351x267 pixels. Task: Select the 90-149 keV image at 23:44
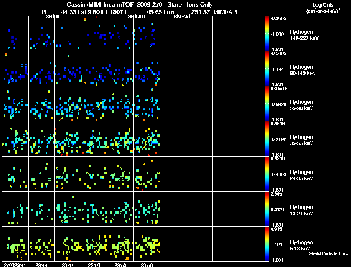(x=41, y=69)
